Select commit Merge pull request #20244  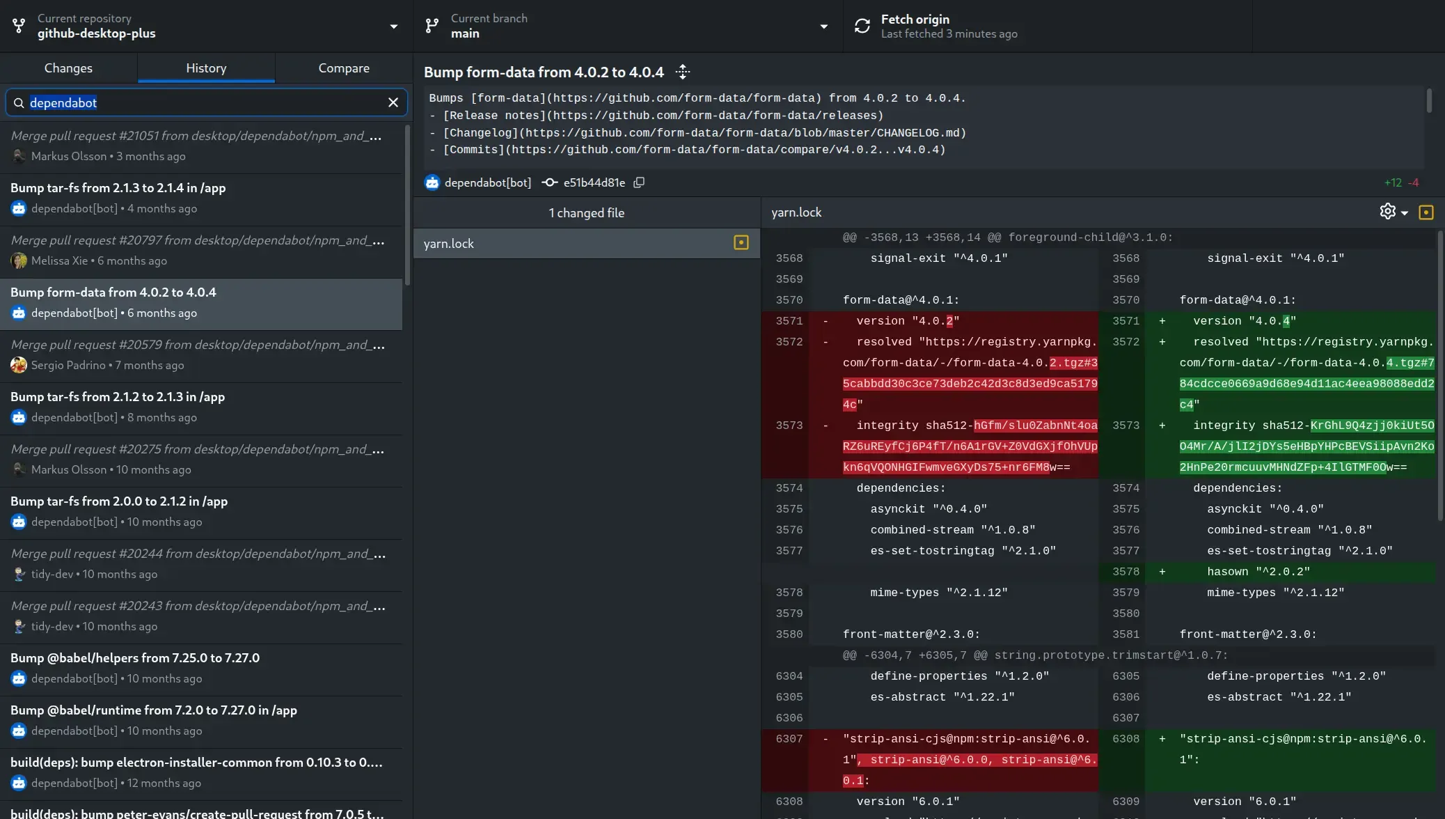(201, 565)
